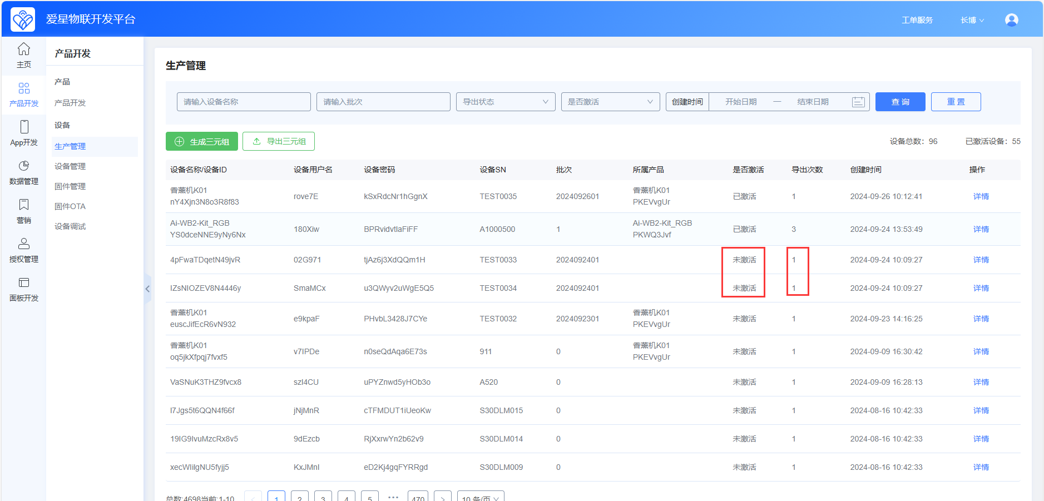Open 详情 for device SN 911
This screenshot has height=501, width=1044.
click(981, 351)
